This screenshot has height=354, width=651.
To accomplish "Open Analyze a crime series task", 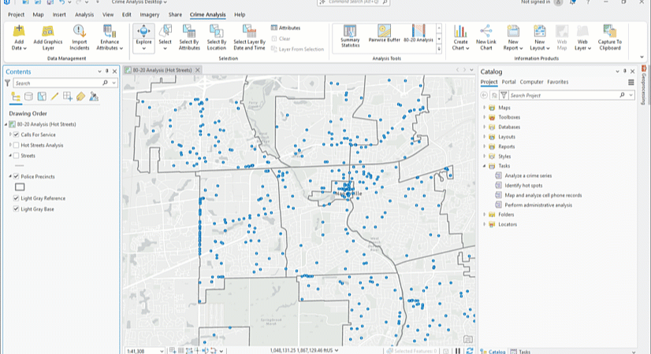I will [528, 175].
